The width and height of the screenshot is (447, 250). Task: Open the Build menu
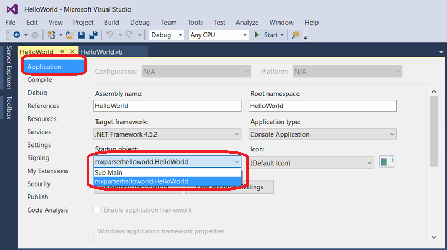pyautogui.click(x=111, y=23)
